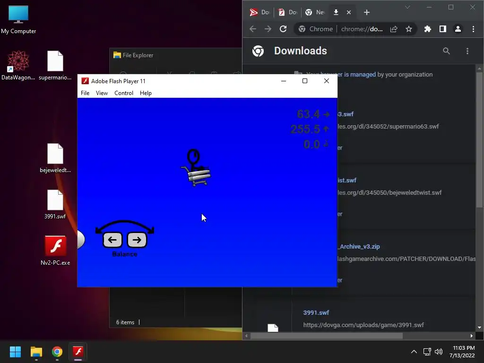484x363 pixels.
Task: Click the 3991.swf file icon in Downloads
Action: (273, 328)
